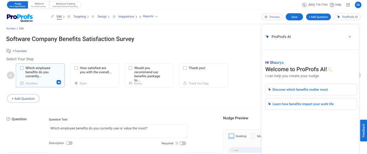Viewport: 367px width, 154px height.
Task: Go to Surveys breadcrumb link
Action: (11, 28)
